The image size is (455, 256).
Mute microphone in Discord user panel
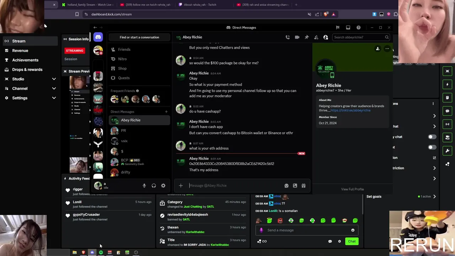[x=144, y=186]
